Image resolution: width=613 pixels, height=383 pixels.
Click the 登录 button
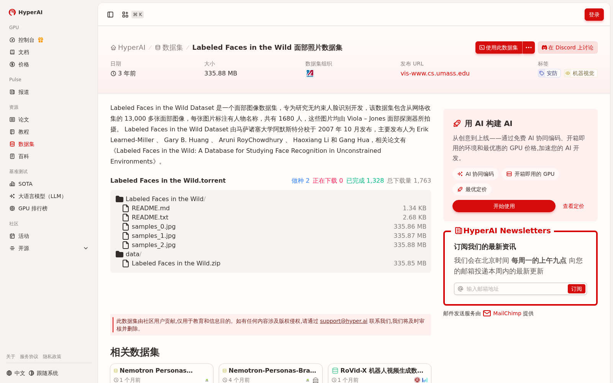pos(594,15)
